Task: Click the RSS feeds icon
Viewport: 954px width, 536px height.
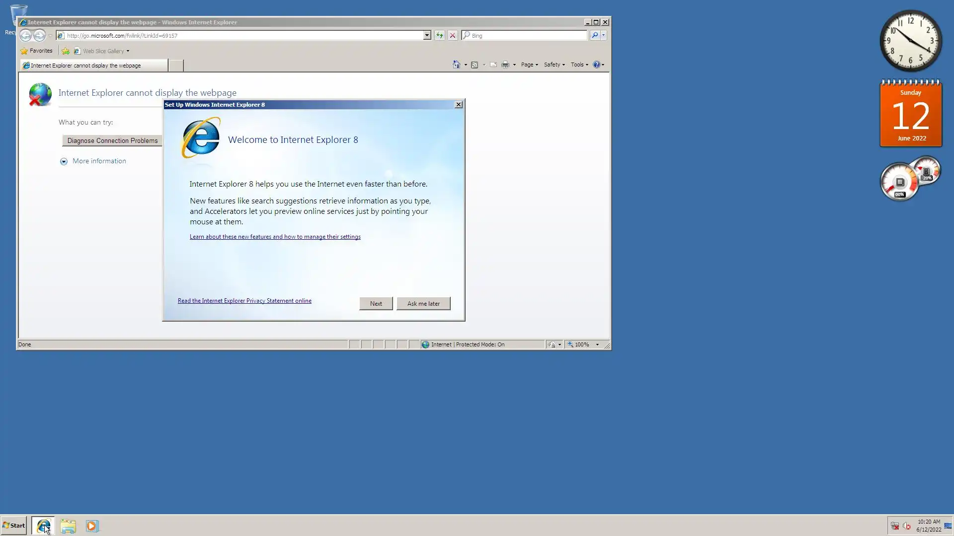Action: point(475,65)
